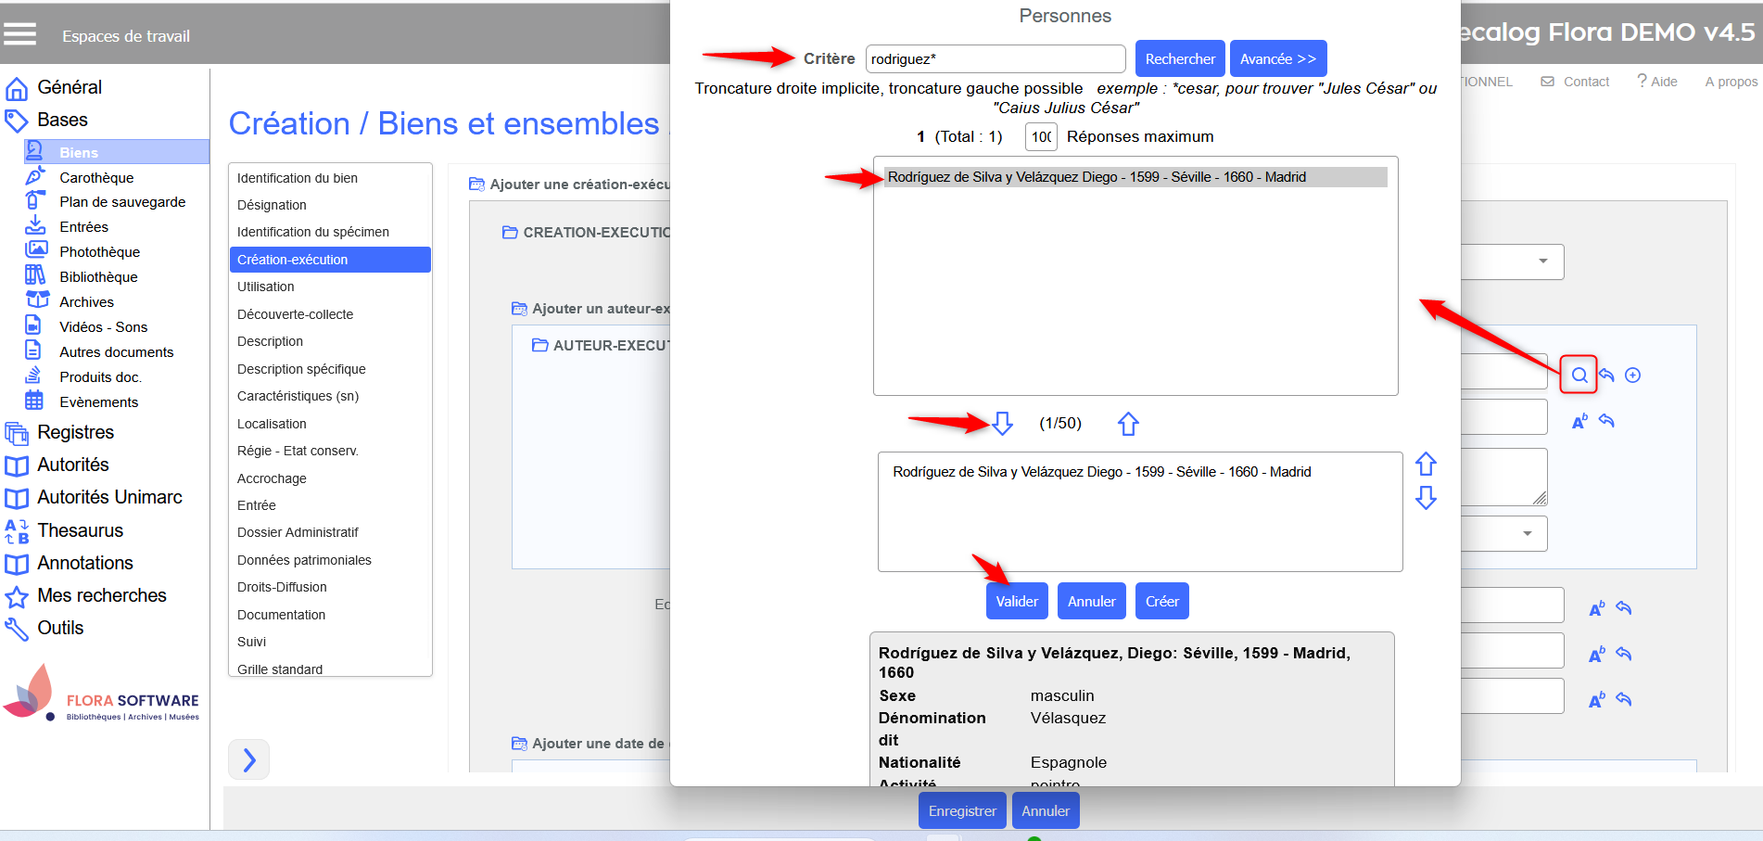Open Evènements in the sidebar
The width and height of the screenshot is (1763, 841).
[98, 402]
